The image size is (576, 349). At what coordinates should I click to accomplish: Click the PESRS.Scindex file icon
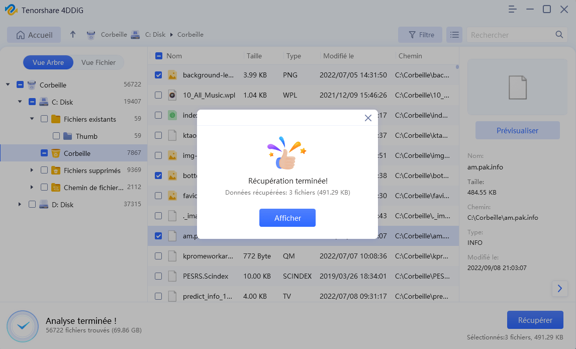pos(172,276)
